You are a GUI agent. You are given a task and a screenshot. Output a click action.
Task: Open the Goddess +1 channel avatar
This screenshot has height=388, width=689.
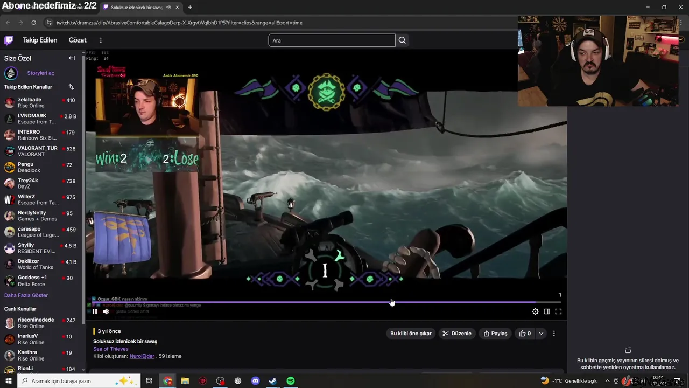(x=9, y=281)
